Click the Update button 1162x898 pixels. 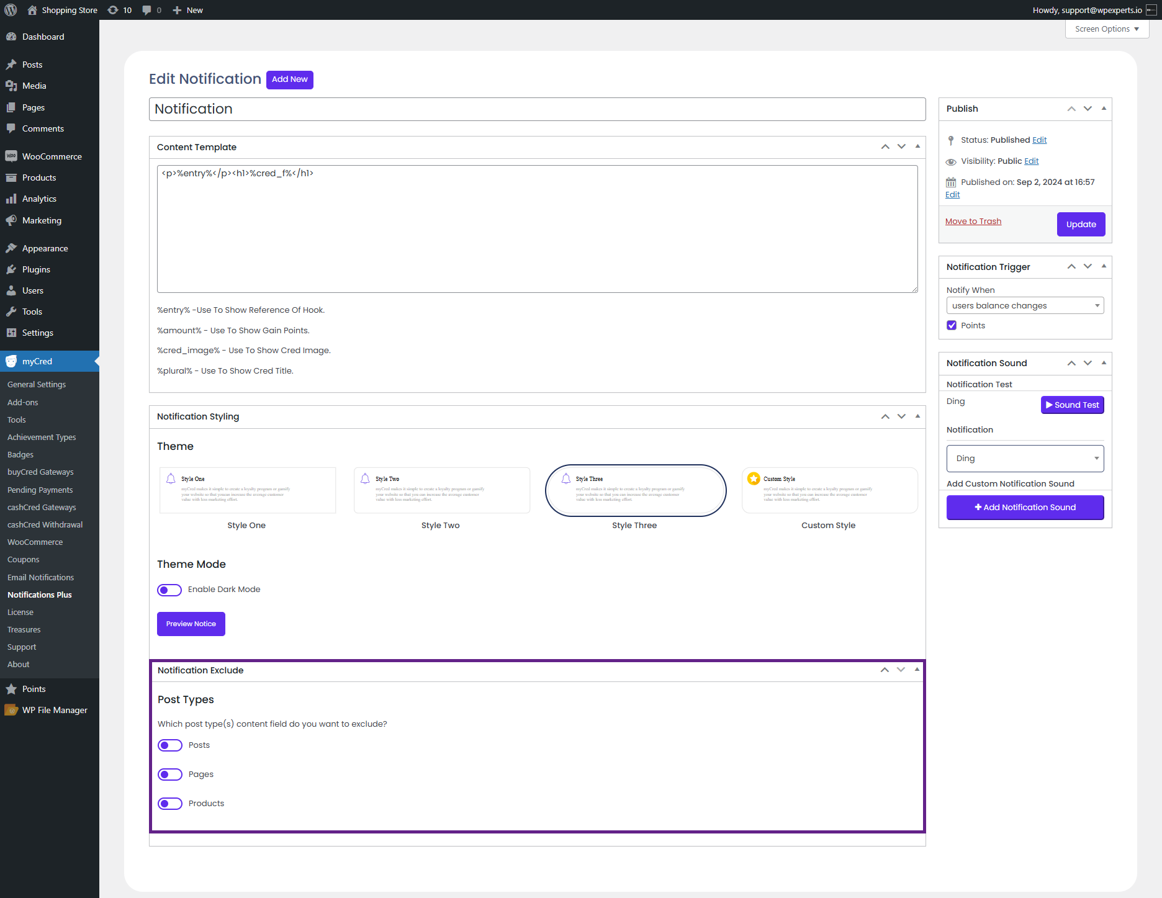[x=1081, y=224]
